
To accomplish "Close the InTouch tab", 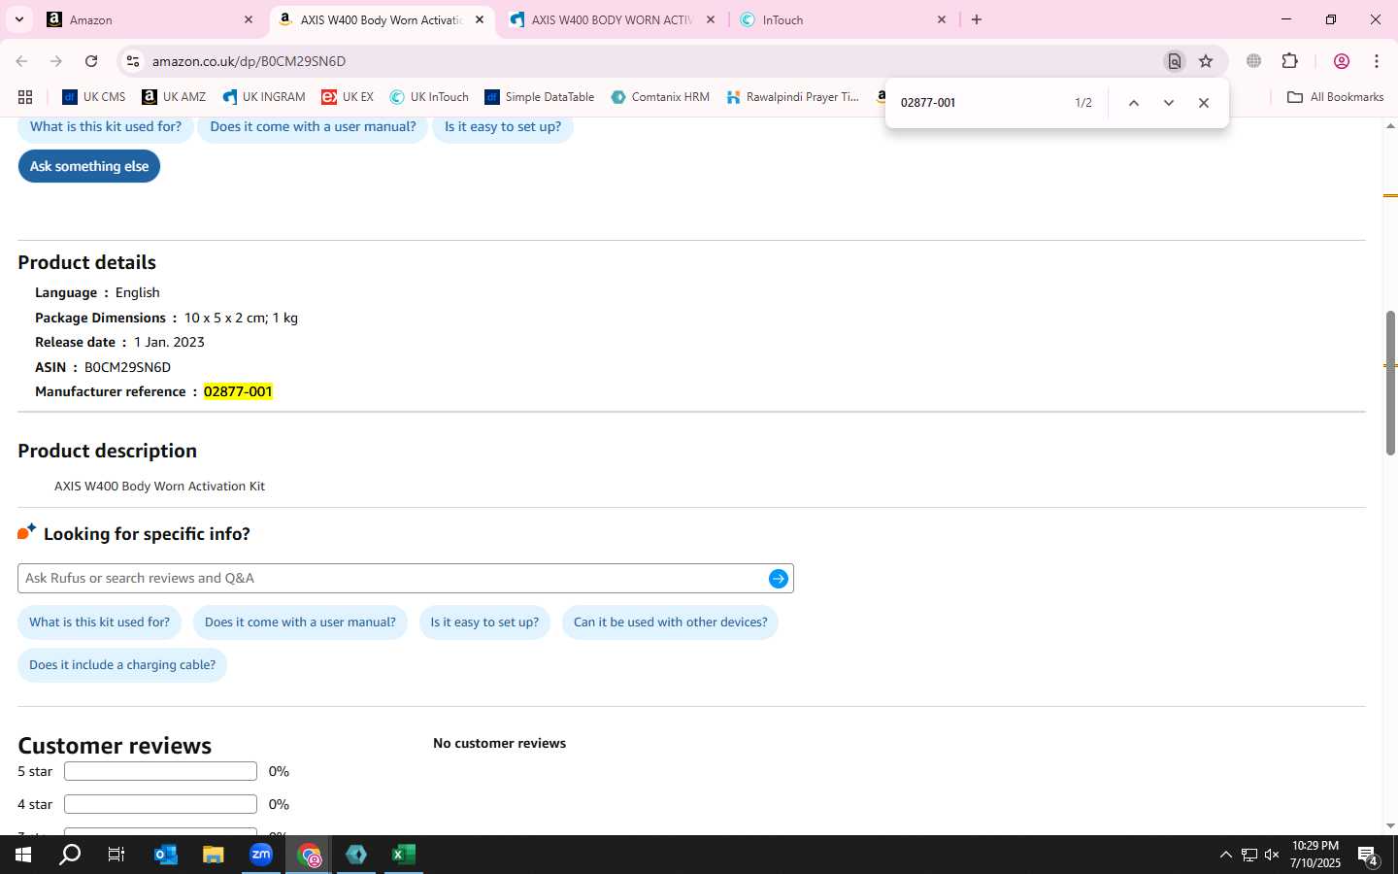I will tap(942, 19).
